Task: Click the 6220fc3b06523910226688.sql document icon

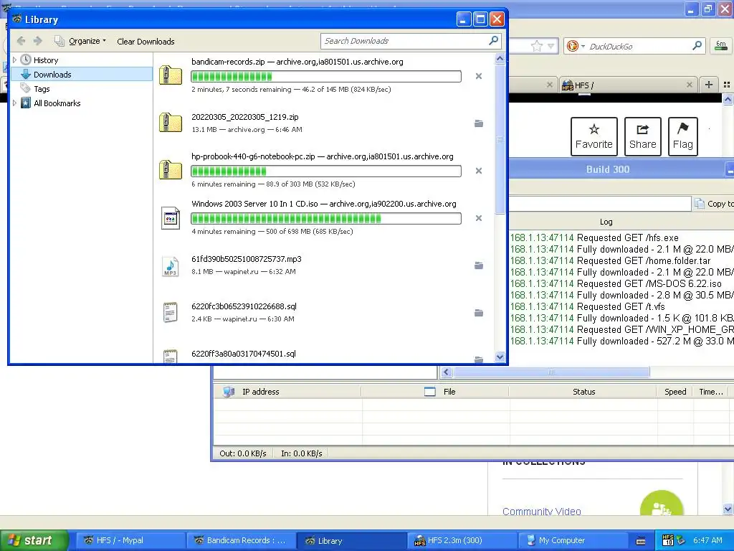Action: [x=171, y=313]
